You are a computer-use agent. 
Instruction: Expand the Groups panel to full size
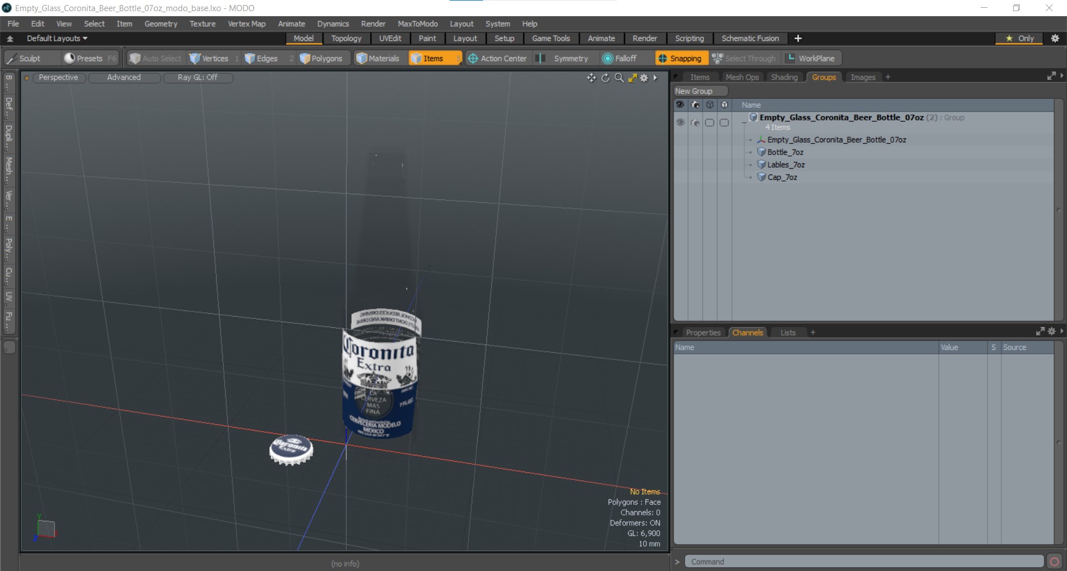pyautogui.click(x=1051, y=76)
